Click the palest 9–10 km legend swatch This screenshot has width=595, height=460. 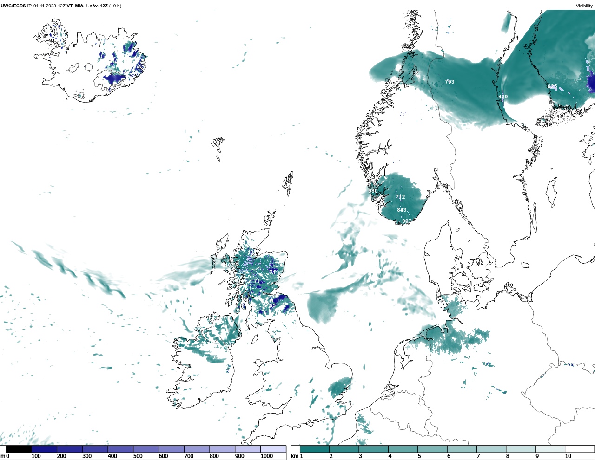click(x=550, y=449)
